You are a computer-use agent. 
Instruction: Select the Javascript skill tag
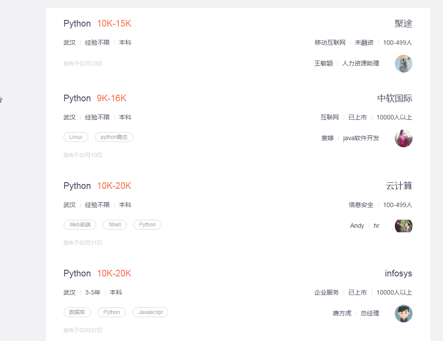(x=150, y=312)
